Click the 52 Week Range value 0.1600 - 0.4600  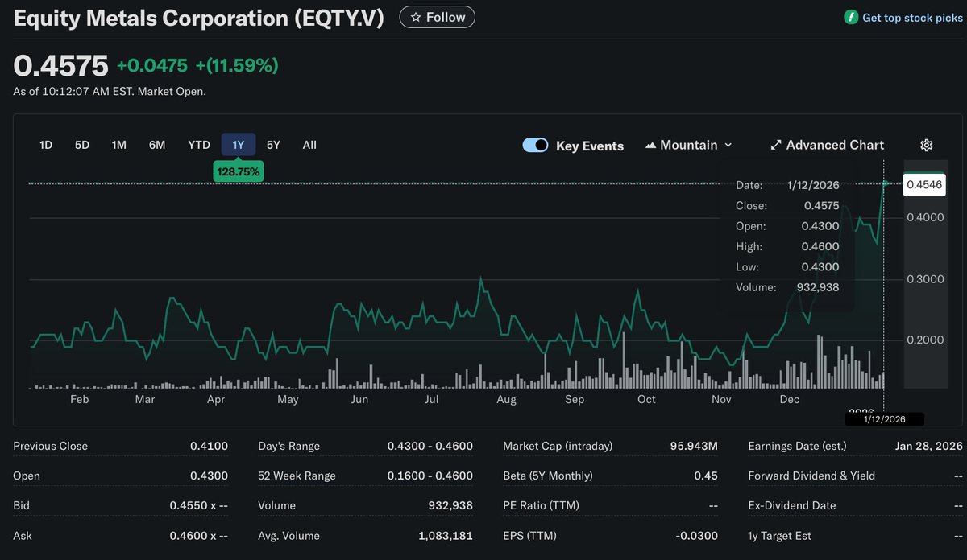(430, 476)
